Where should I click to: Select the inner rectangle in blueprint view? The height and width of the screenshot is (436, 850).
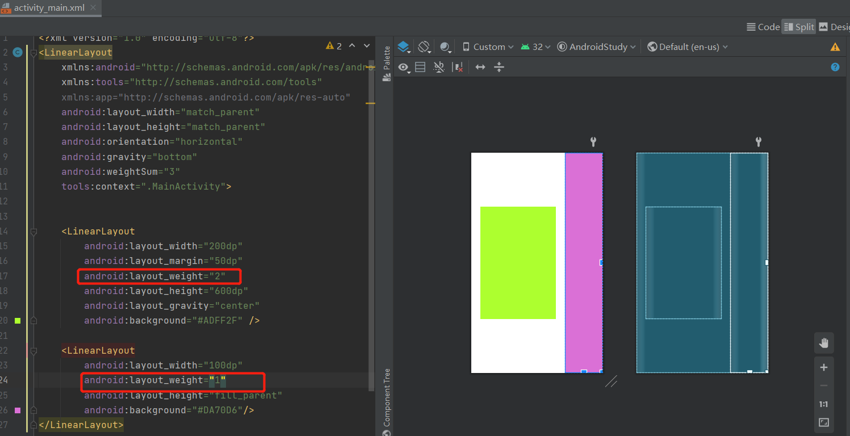tap(683, 262)
